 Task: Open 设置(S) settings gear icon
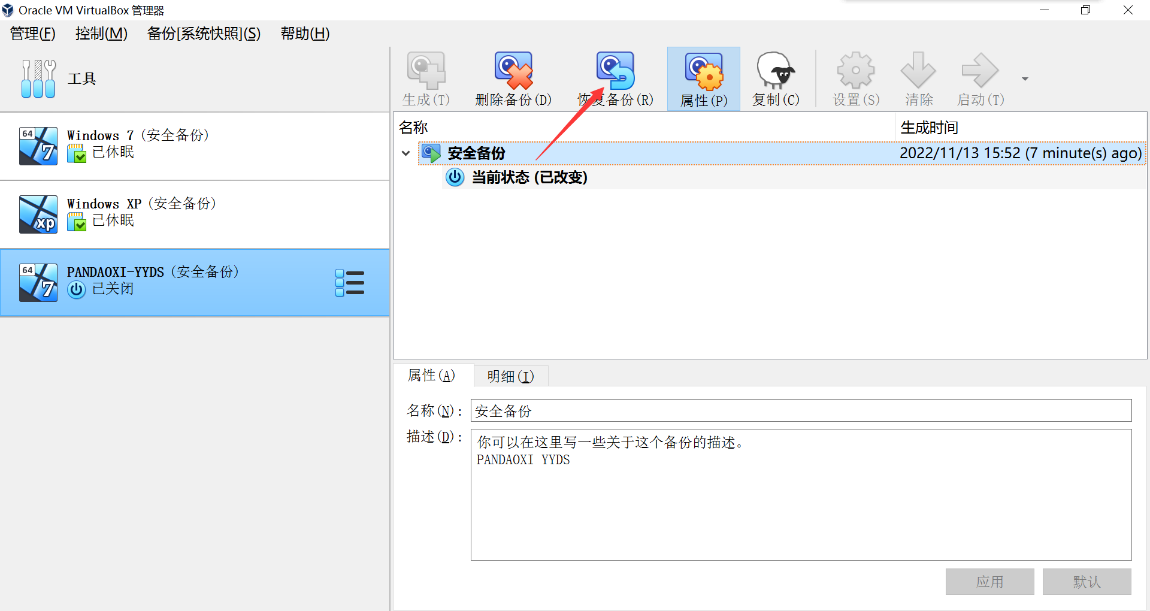(x=856, y=70)
